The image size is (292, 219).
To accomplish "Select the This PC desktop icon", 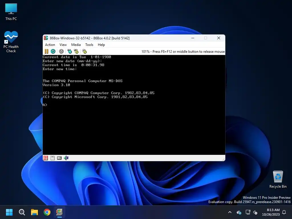I will point(11,12).
